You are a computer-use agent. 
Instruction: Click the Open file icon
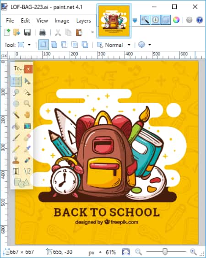tap(17, 33)
